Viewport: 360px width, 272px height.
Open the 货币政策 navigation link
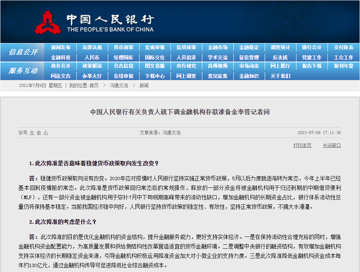[124, 48]
